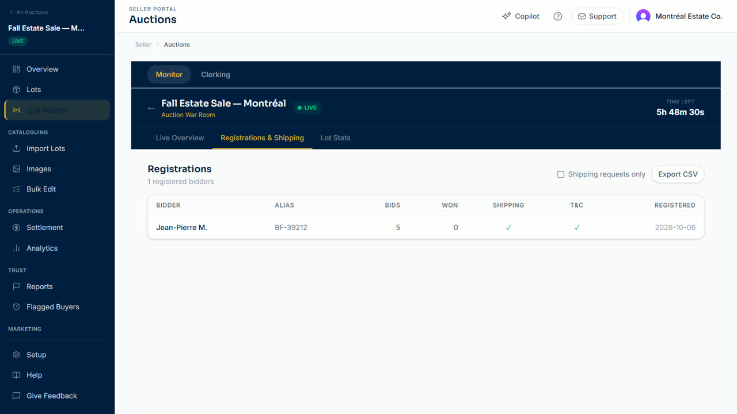This screenshot has height=414, width=737.
Task: Switch to the Clerking tab
Action: pos(215,74)
